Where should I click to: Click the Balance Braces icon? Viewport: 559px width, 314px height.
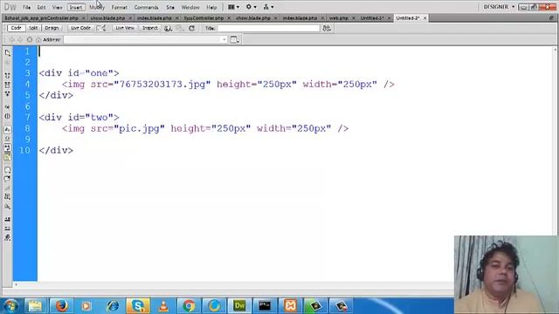pyautogui.click(x=8, y=116)
